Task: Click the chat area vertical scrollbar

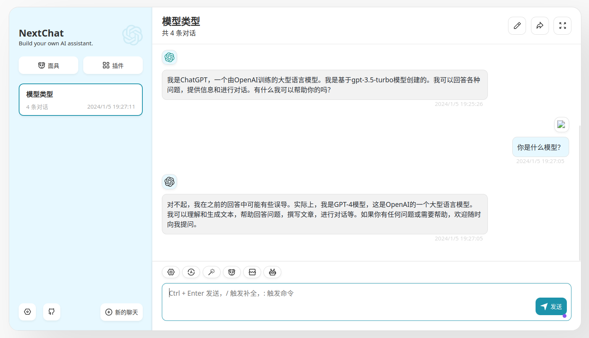Action: click(x=579, y=192)
